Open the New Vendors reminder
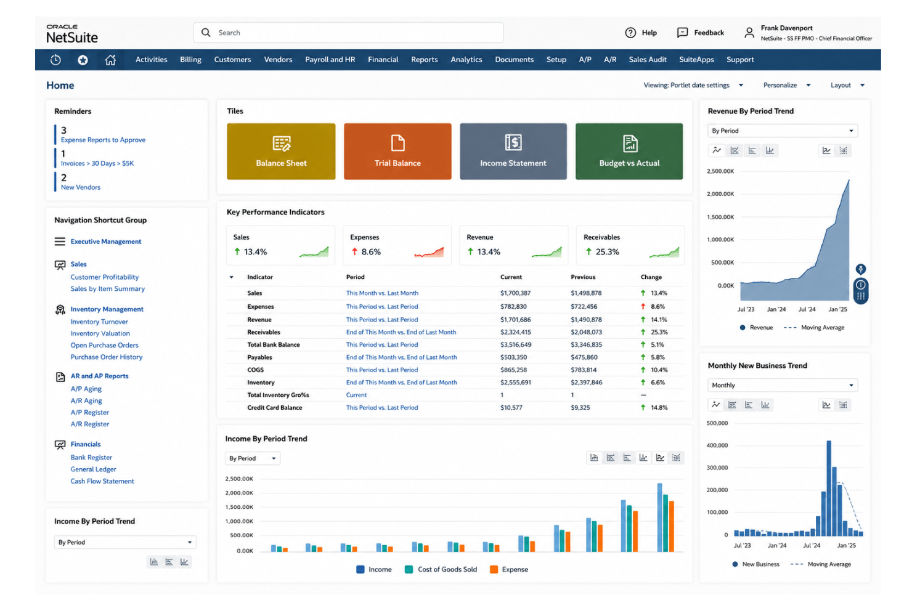The image size is (912, 608). click(x=81, y=187)
